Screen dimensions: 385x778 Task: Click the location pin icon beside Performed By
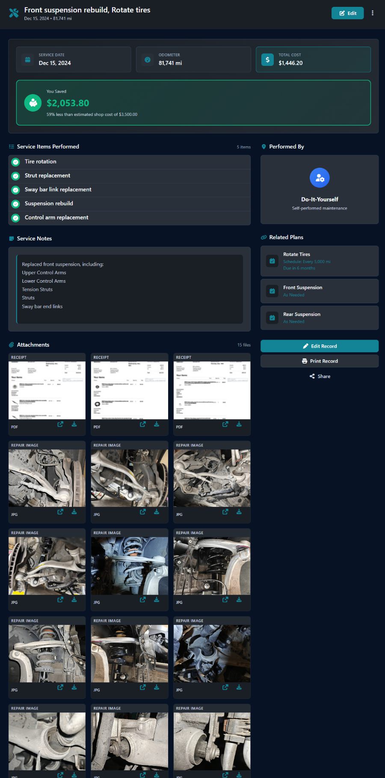[264, 147]
